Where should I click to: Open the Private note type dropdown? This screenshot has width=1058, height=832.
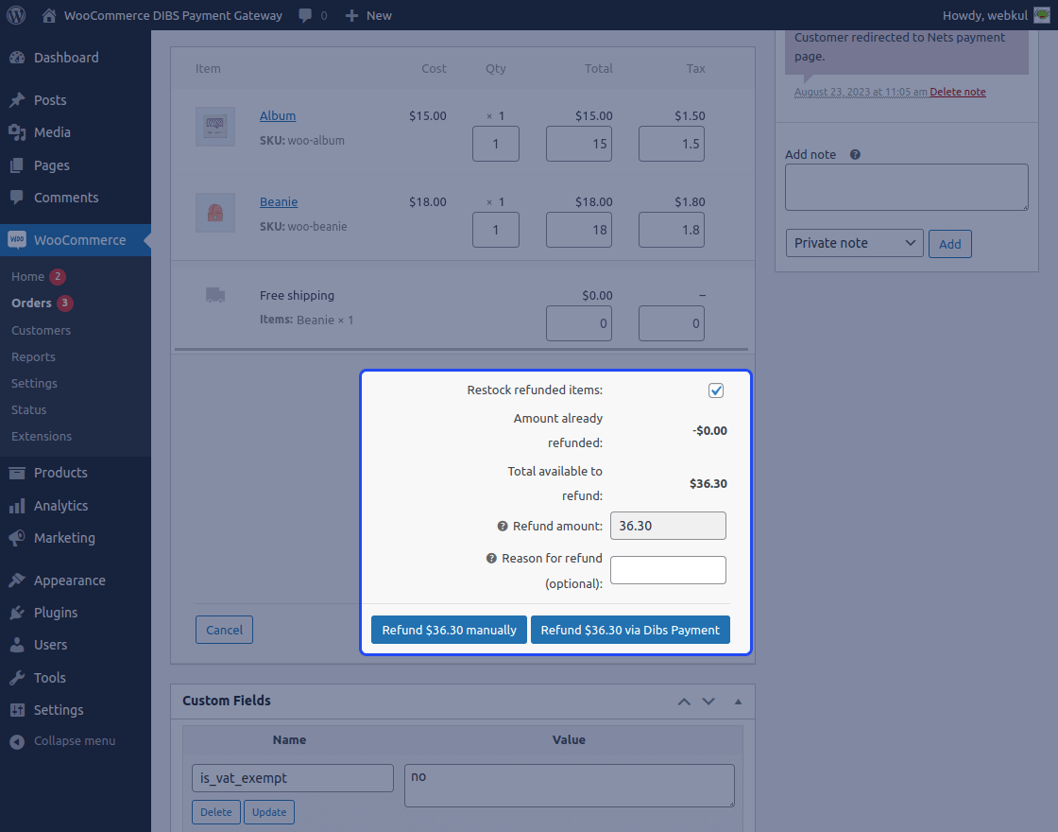tap(854, 243)
